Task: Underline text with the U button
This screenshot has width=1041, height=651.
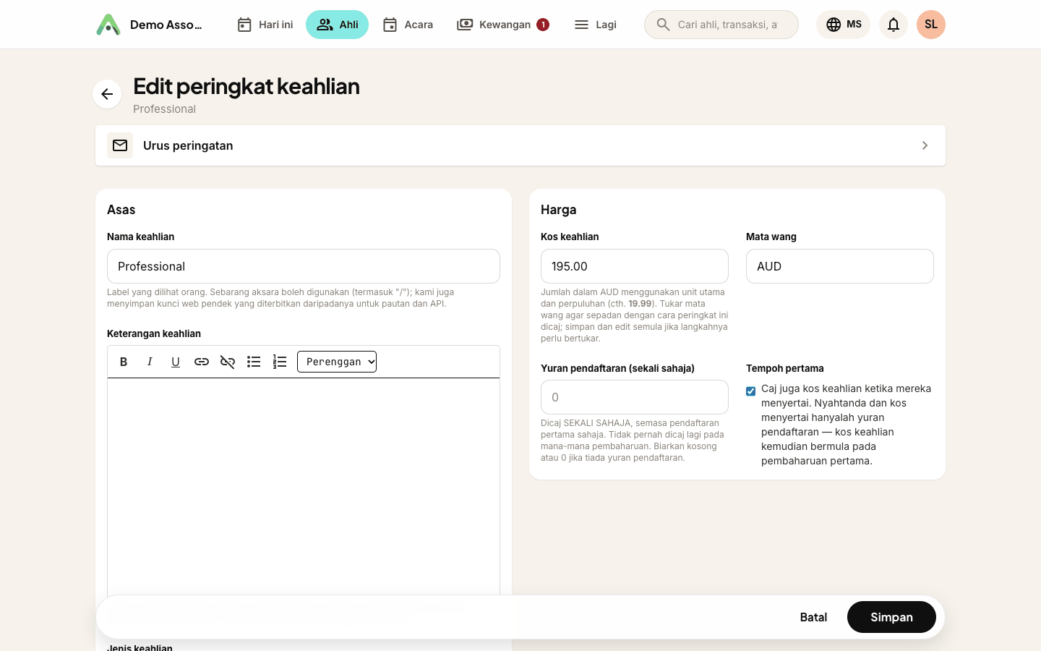Action: click(x=176, y=362)
